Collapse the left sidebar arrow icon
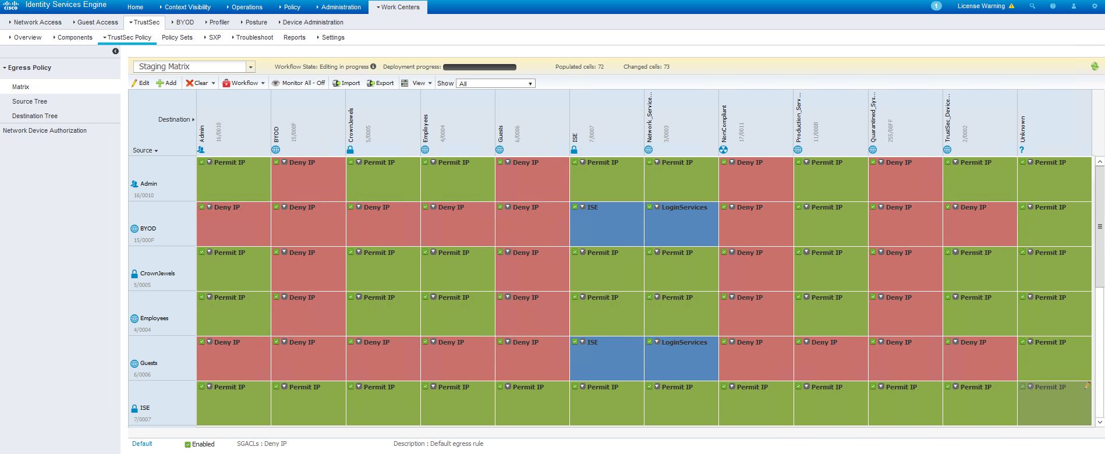 tap(115, 51)
